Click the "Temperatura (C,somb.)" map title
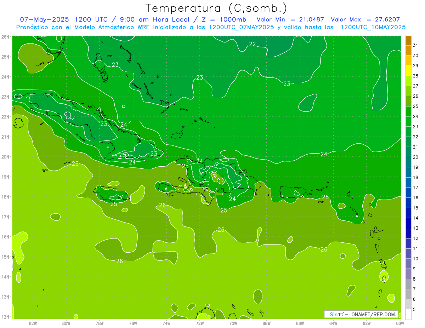 216,8
